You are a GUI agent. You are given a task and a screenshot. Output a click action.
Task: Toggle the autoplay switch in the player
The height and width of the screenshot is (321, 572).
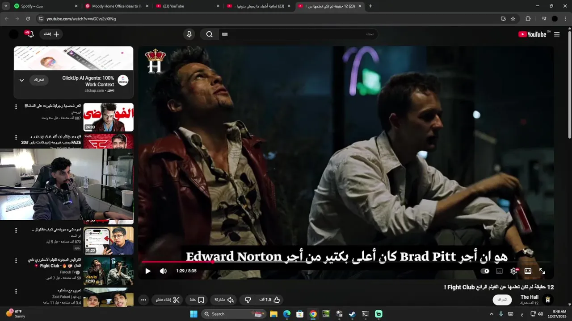[486, 271]
